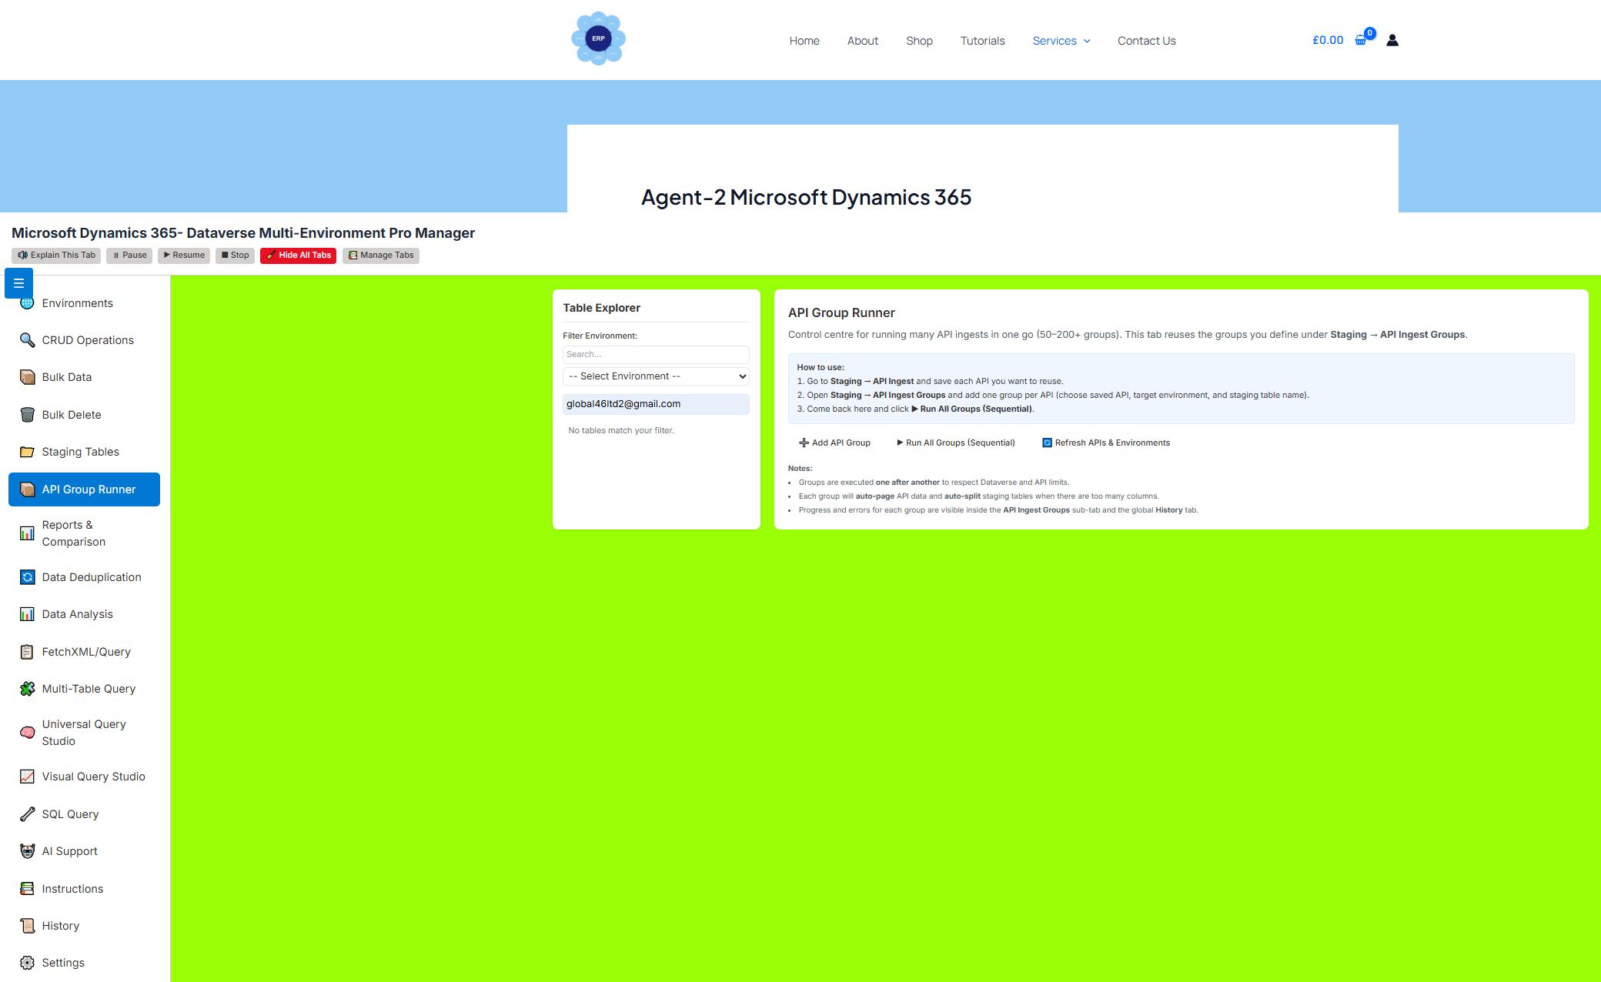Select the Environments icon in sidebar
This screenshot has width=1601, height=982.
pyautogui.click(x=28, y=302)
